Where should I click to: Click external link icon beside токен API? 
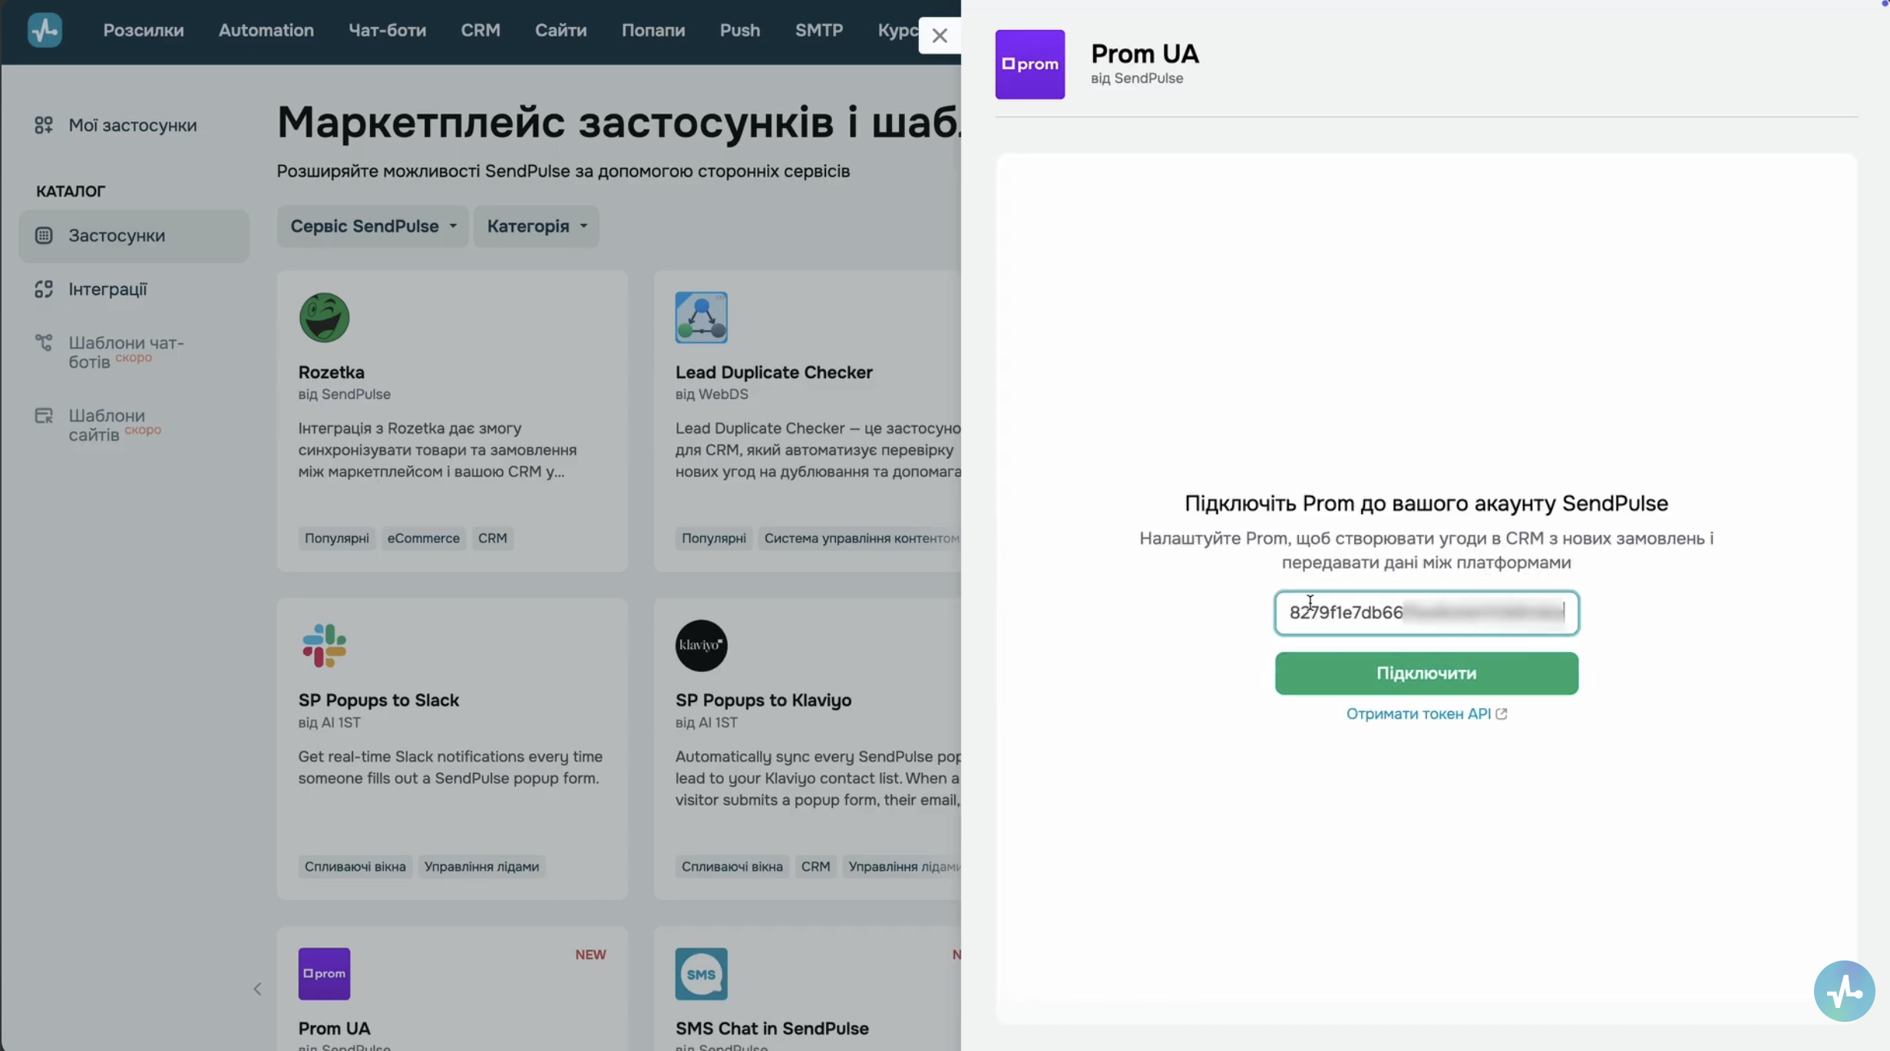[x=1501, y=713]
